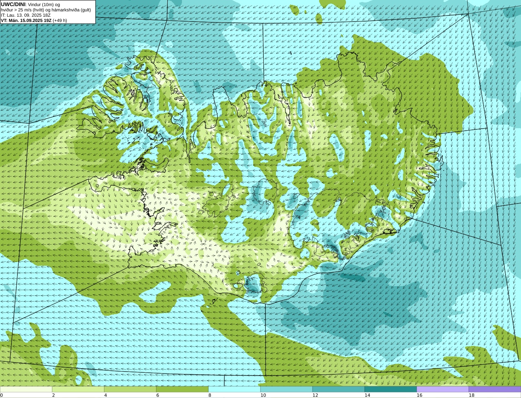Click the scale label "18"
This screenshot has width=521, height=398.
click(x=471, y=395)
